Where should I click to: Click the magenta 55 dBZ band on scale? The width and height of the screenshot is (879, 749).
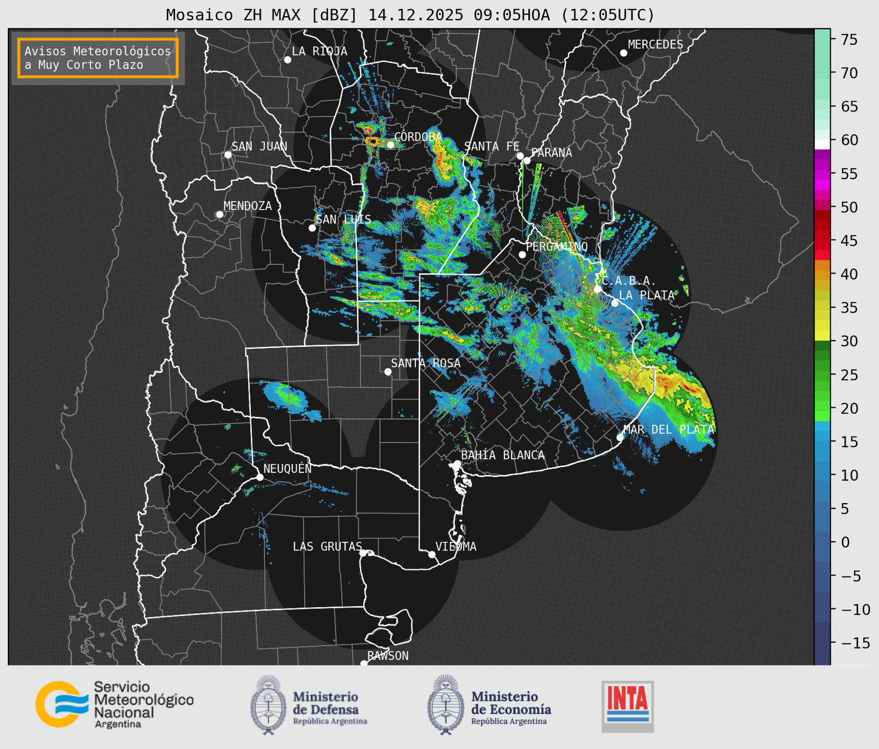pos(822,174)
